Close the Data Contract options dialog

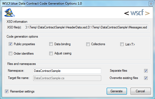coord(151,4)
